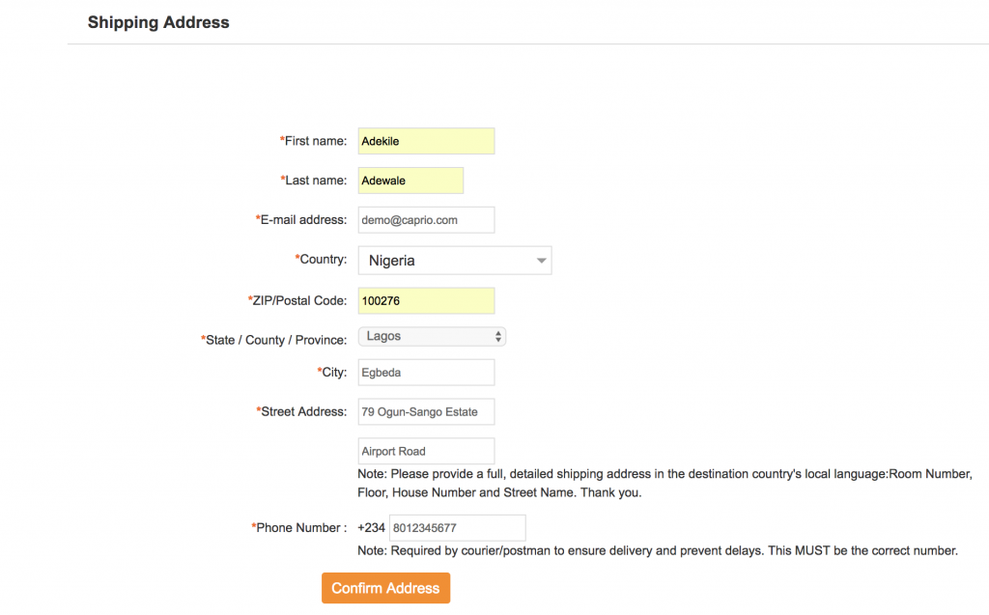This screenshot has width=989, height=615.
Task: Click the Phone Number field 8012345677
Action: 457,528
